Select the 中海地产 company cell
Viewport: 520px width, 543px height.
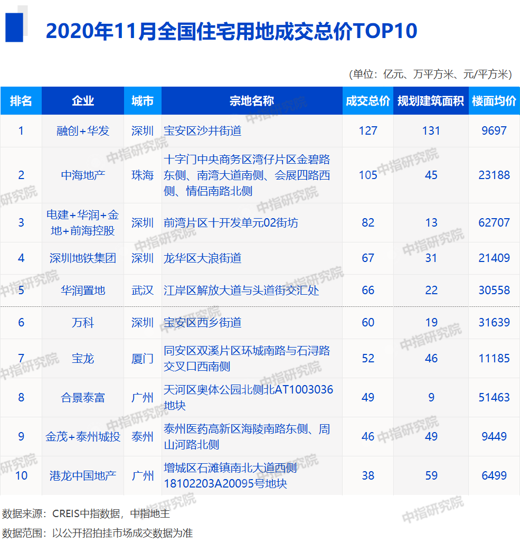83,175
